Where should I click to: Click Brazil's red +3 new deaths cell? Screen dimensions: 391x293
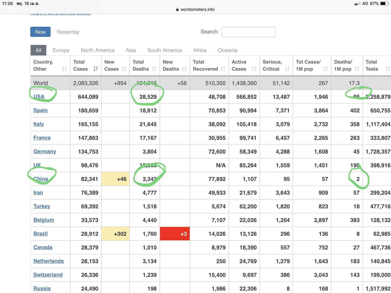pyautogui.click(x=175, y=234)
